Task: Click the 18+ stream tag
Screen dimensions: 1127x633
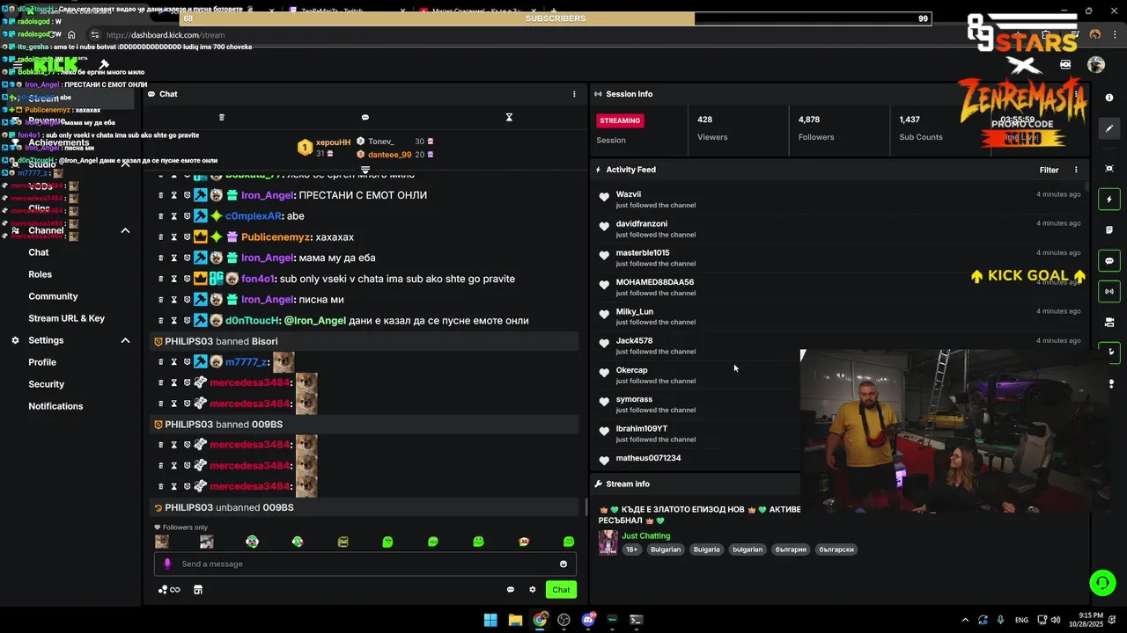Action: pyautogui.click(x=631, y=549)
